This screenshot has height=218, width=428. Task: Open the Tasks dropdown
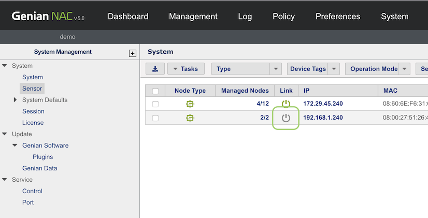coord(186,69)
